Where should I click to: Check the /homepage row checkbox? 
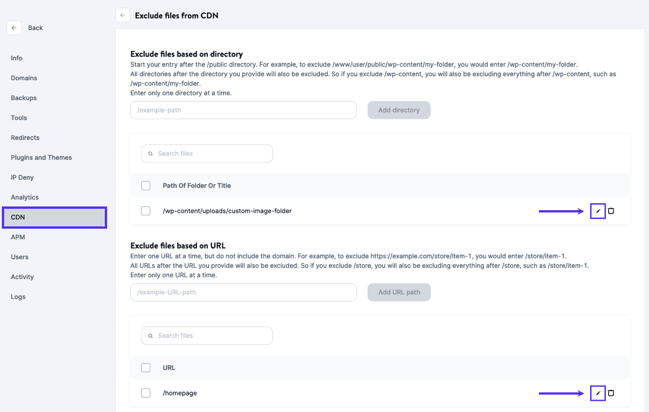pos(146,393)
